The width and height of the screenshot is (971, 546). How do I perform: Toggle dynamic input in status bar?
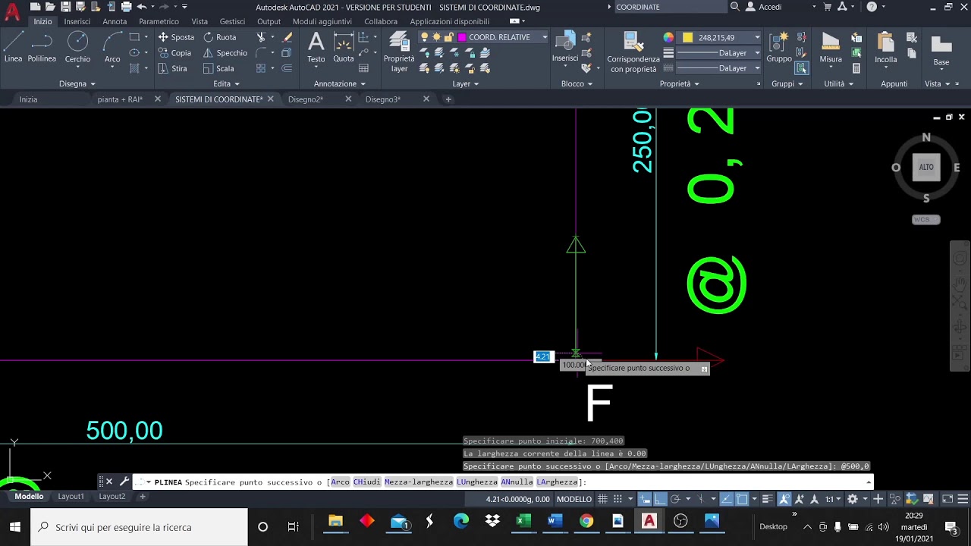pyautogui.click(x=645, y=499)
